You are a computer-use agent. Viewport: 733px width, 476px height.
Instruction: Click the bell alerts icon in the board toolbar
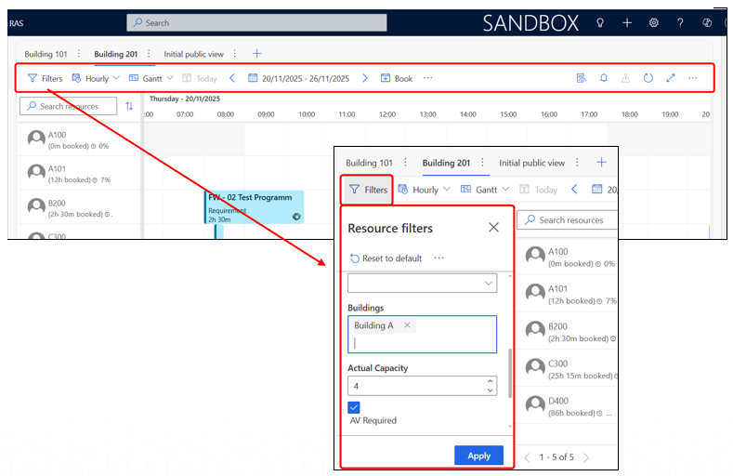(x=604, y=78)
